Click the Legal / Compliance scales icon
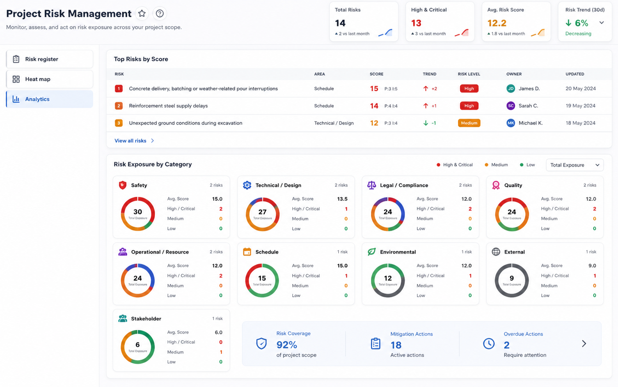 pyautogui.click(x=371, y=185)
